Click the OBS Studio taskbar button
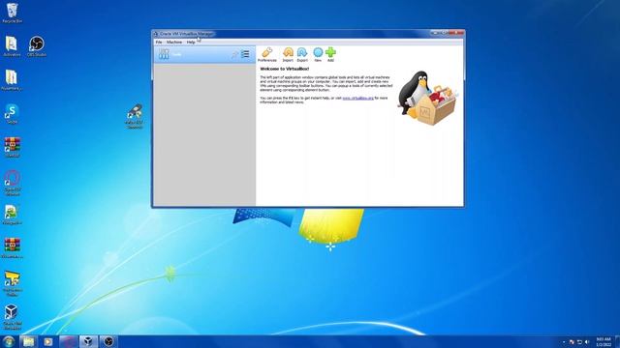This screenshot has height=348, width=620. click(108, 341)
